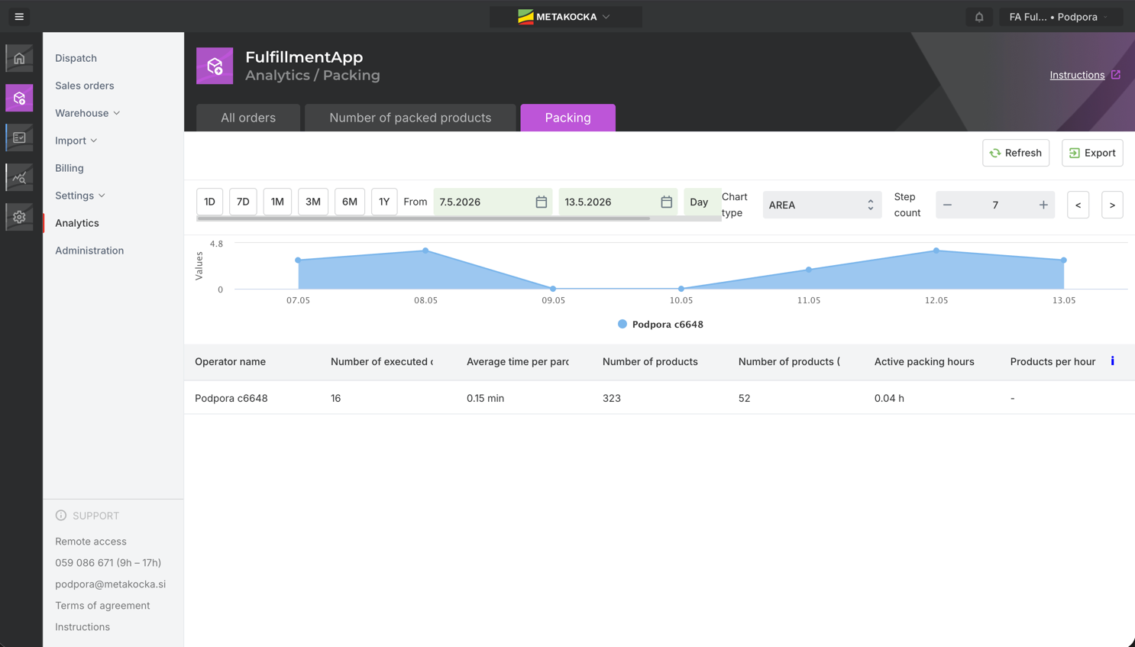1135x647 pixels.
Task: Open the end date calendar icon
Action: tap(666, 202)
